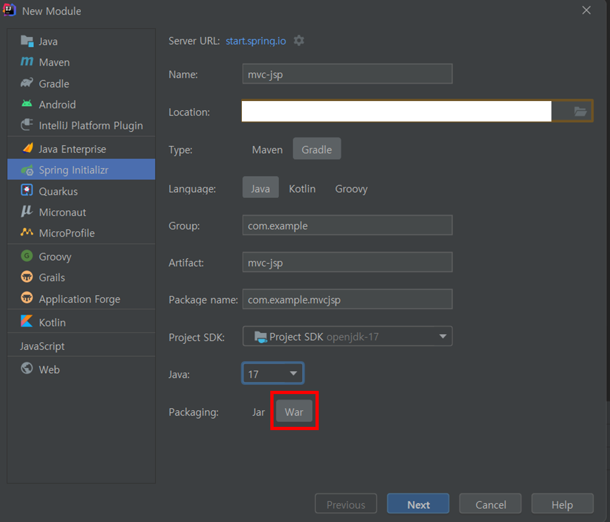Click the Java Enterprise icon
Image resolution: width=610 pixels, height=522 pixels.
tap(27, 148)
